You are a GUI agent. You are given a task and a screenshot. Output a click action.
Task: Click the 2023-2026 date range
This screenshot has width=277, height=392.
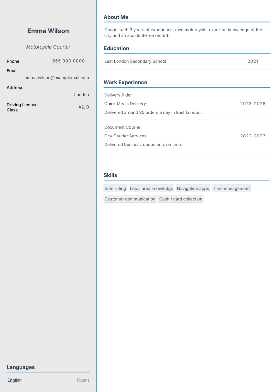(253, 104)
